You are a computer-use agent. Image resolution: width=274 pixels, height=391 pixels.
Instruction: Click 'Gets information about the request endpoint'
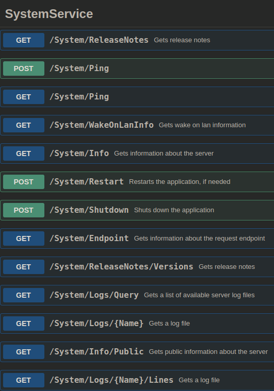point(200,239)
